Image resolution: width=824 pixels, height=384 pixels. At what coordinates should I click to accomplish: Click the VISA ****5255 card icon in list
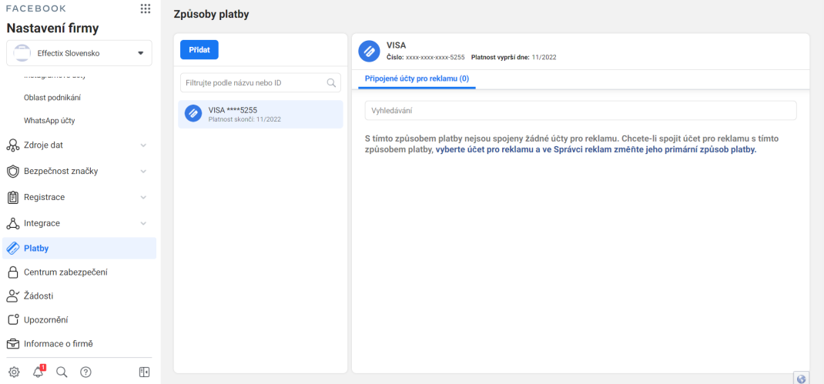coord(193,113)
